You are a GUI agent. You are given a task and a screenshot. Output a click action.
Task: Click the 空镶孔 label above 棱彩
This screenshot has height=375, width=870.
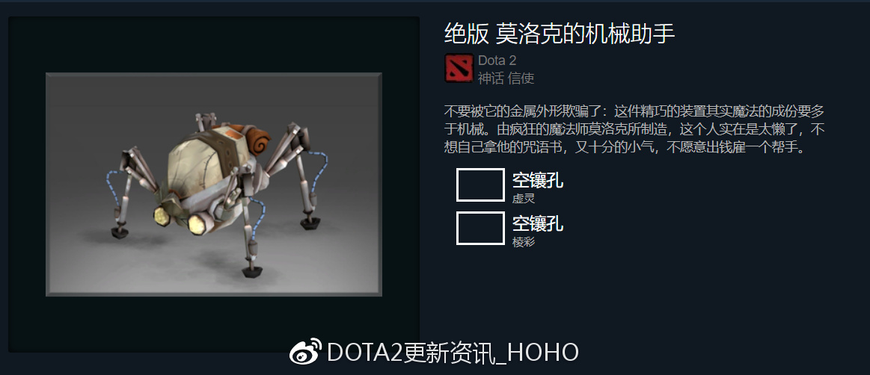click(x=538, y=223)
